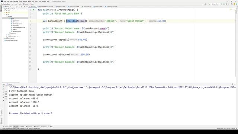
Task: Start debugging with the top toolbar bug icon
Action: point(224,4)
